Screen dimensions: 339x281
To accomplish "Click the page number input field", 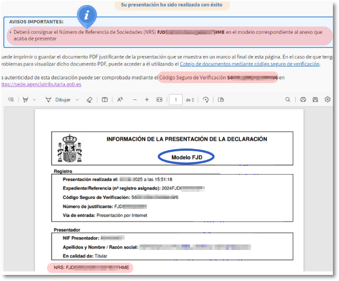I will (176, 100).
